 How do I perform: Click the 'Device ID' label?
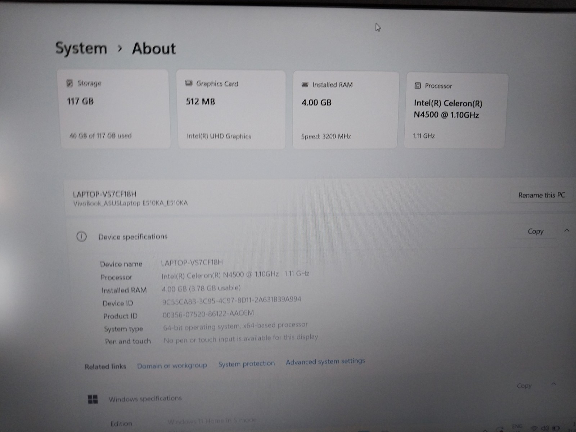point(118,303)
